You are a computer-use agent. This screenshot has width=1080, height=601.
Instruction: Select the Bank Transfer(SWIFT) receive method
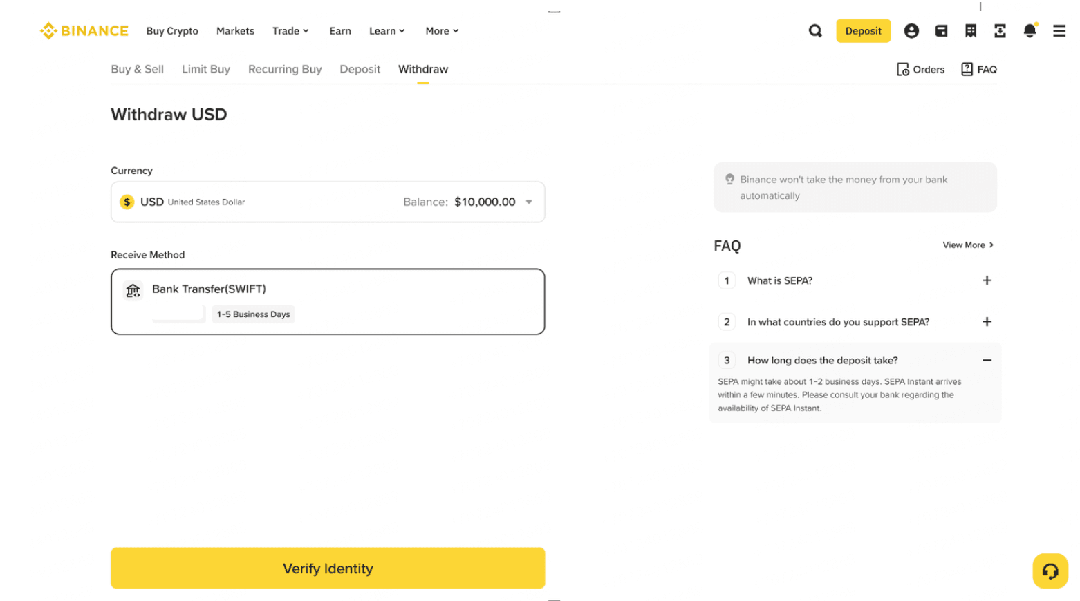[328, 301]
